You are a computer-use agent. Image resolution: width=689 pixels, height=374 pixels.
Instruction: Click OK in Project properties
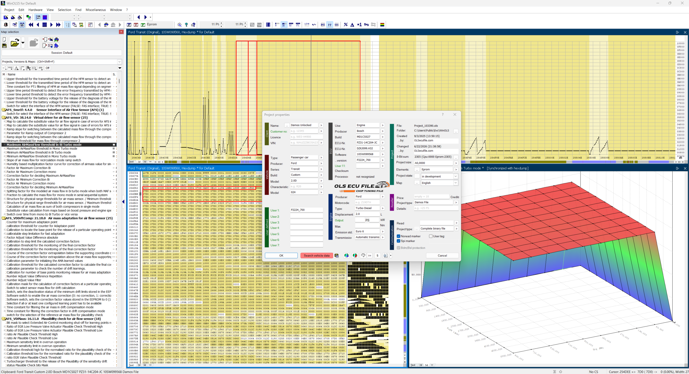pos(281,256)
